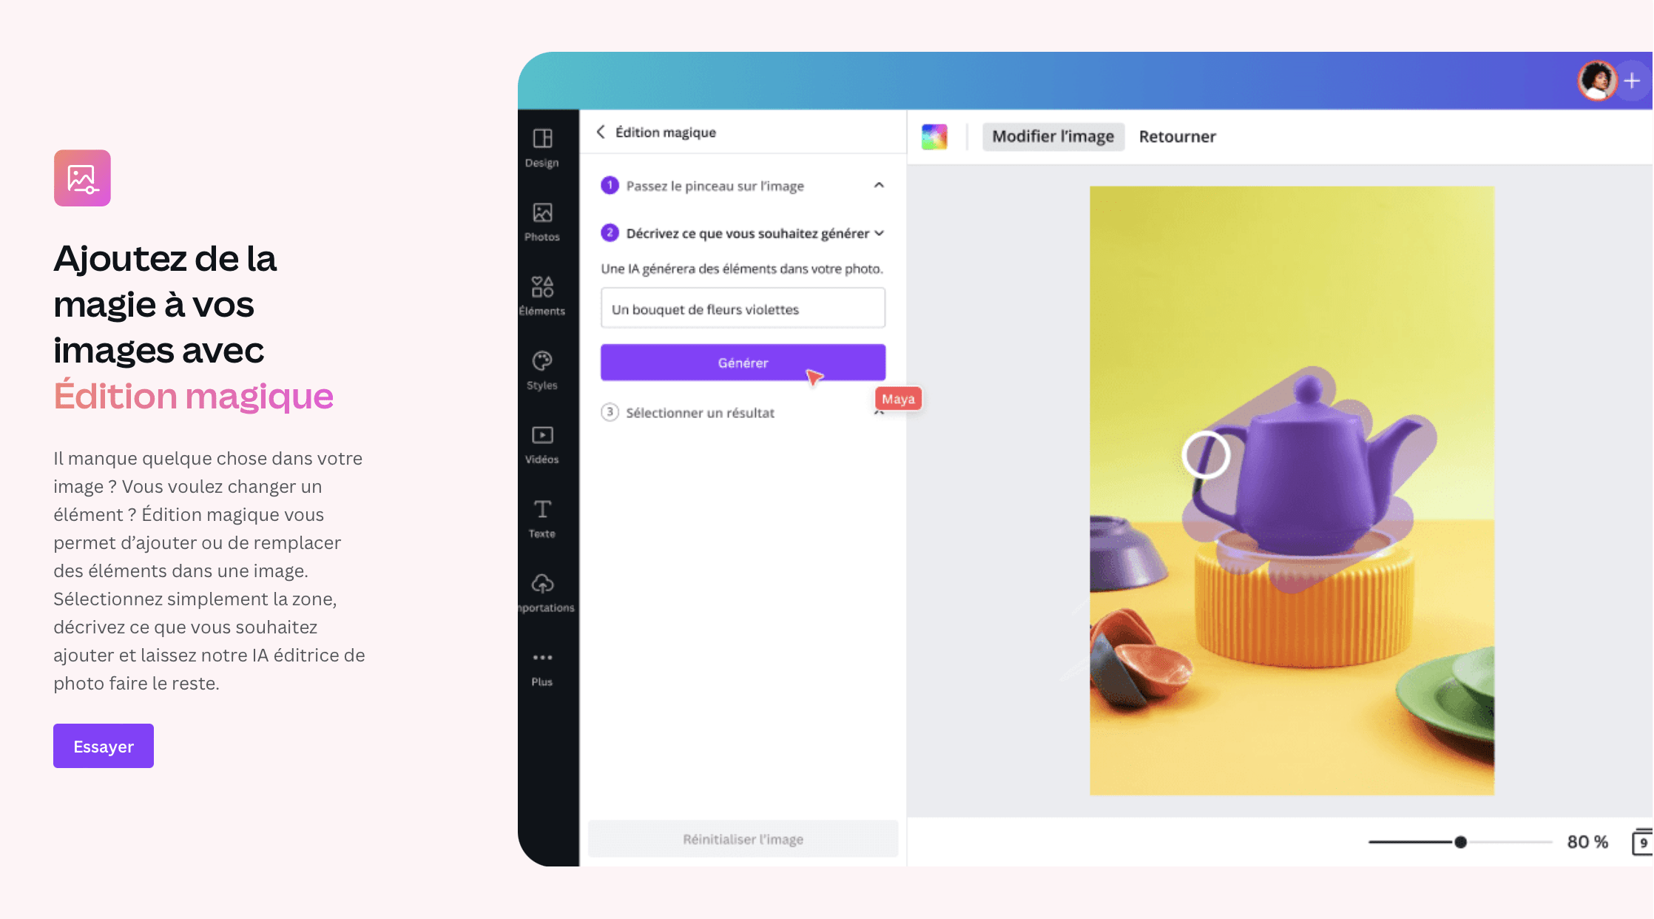Click the Générer button

tap(743, 363)
